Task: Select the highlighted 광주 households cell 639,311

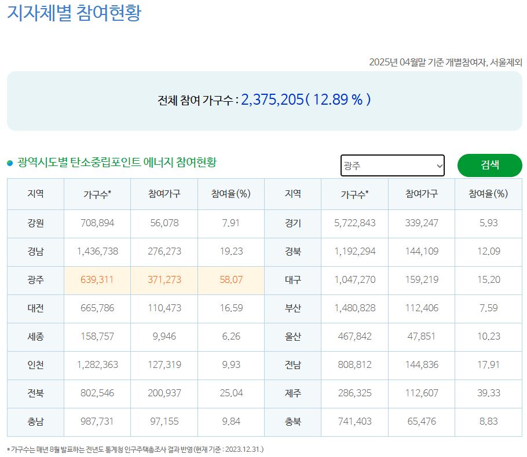Action: (x=97, y=280)
